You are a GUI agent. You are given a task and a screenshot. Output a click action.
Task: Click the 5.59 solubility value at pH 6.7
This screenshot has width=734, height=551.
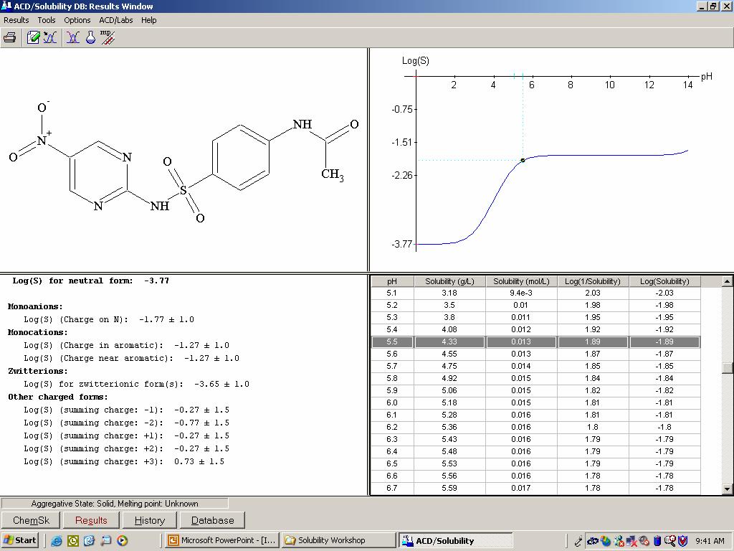point(449,488)
